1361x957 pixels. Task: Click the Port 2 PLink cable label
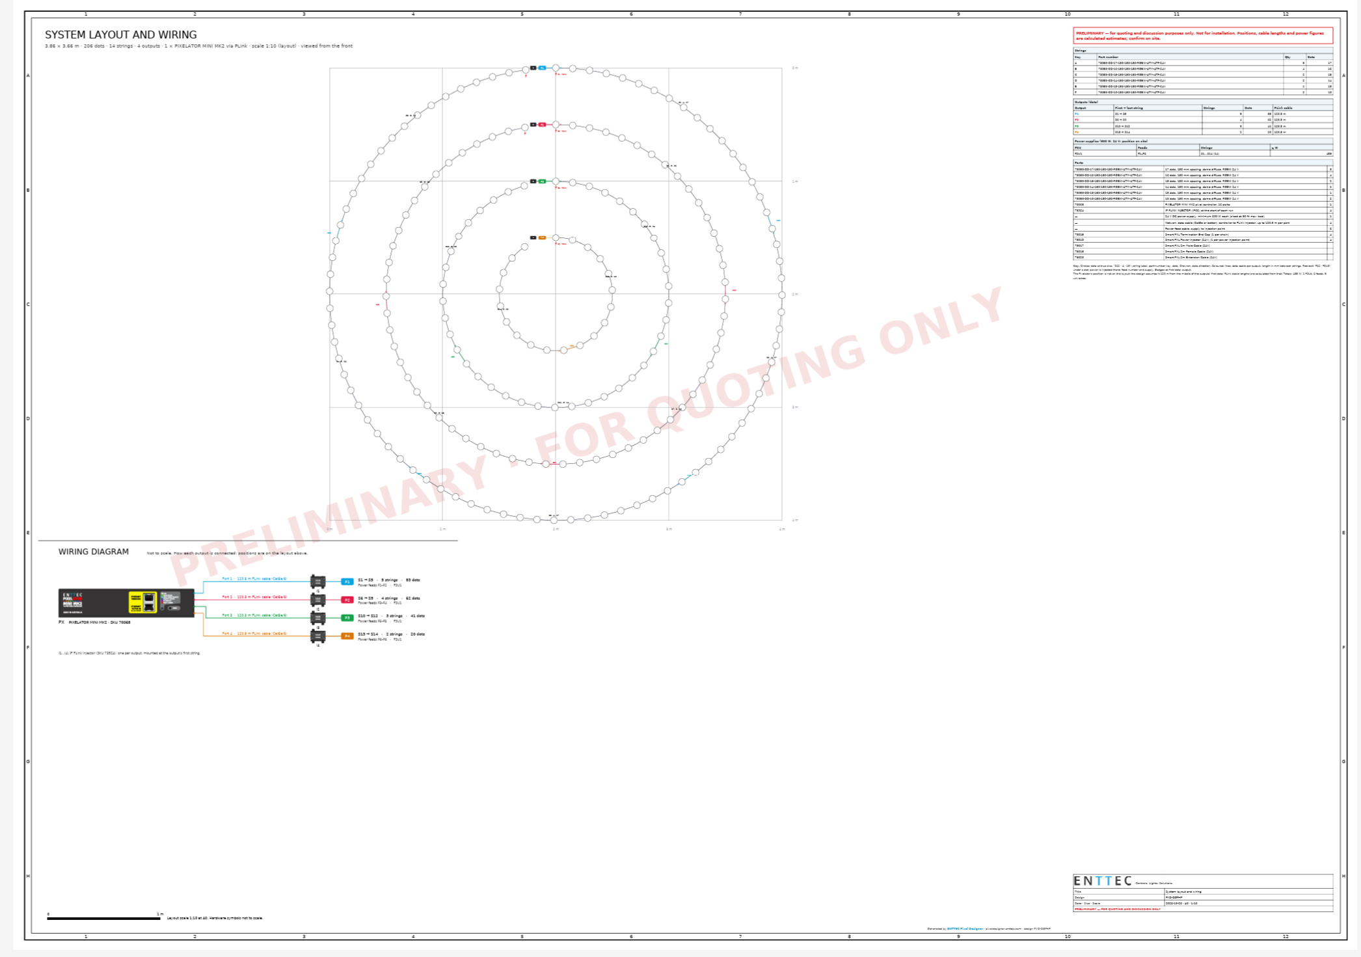(254, 597)
